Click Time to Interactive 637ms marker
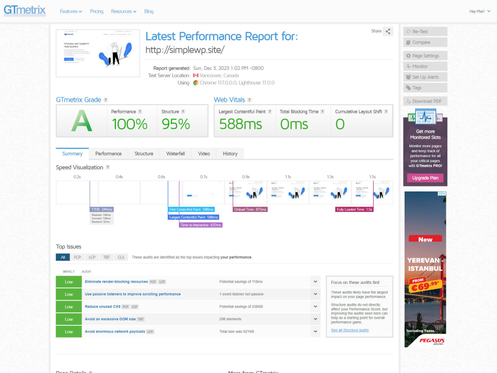 (x=201, y=225)
